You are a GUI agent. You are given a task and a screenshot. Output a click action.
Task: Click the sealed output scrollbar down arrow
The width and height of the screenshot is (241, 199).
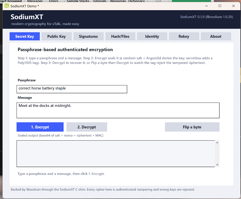pos(217,165)
